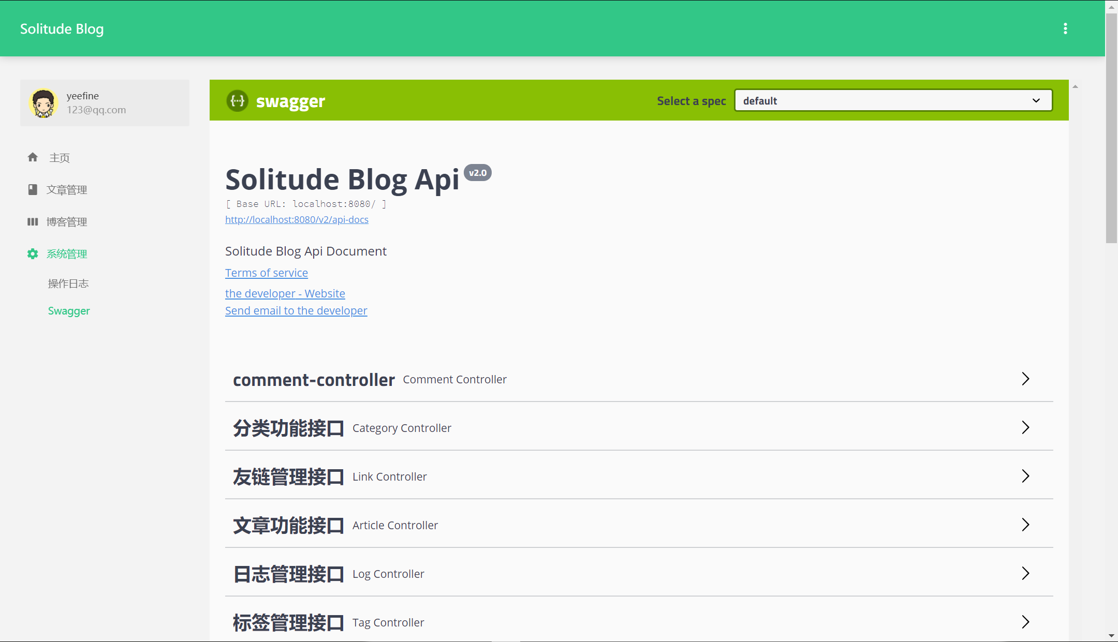
Task: Click the swagger logo icon
Action: (x=238, y=101)
